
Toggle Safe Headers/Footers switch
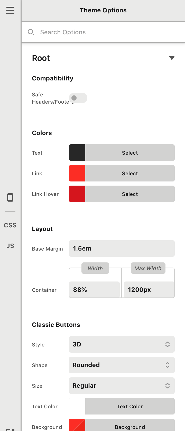pos(78,98)
